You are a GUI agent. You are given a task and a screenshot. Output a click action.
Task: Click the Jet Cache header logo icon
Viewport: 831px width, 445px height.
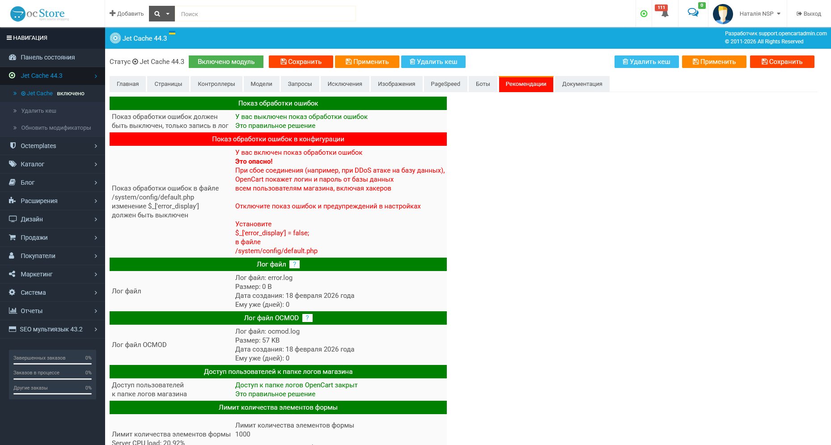pos(115,38)
